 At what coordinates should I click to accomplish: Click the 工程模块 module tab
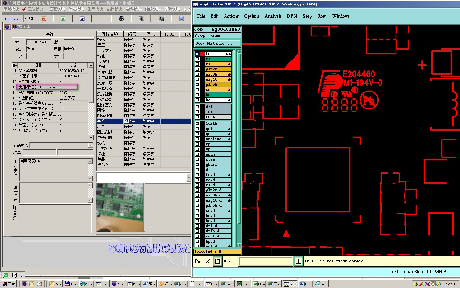tap(35, 9)
